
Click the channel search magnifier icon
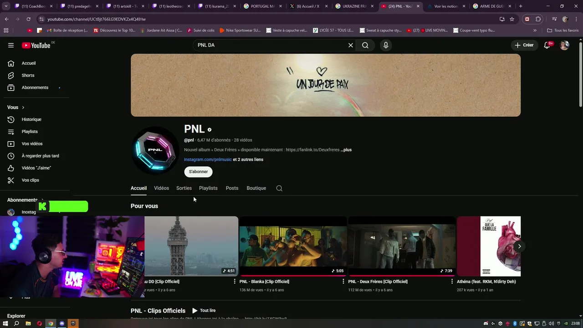click(279, 188)
